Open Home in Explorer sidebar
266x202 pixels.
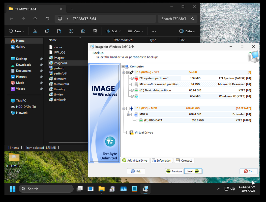click(x=24, y=41)
